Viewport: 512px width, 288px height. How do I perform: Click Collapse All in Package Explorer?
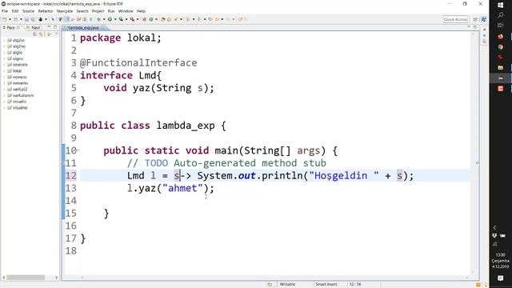tap(34, 34)
